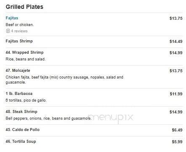Select the 45. Caldo de Pollo item
This screenshot has height=152, width=186.
pos(23,130)
